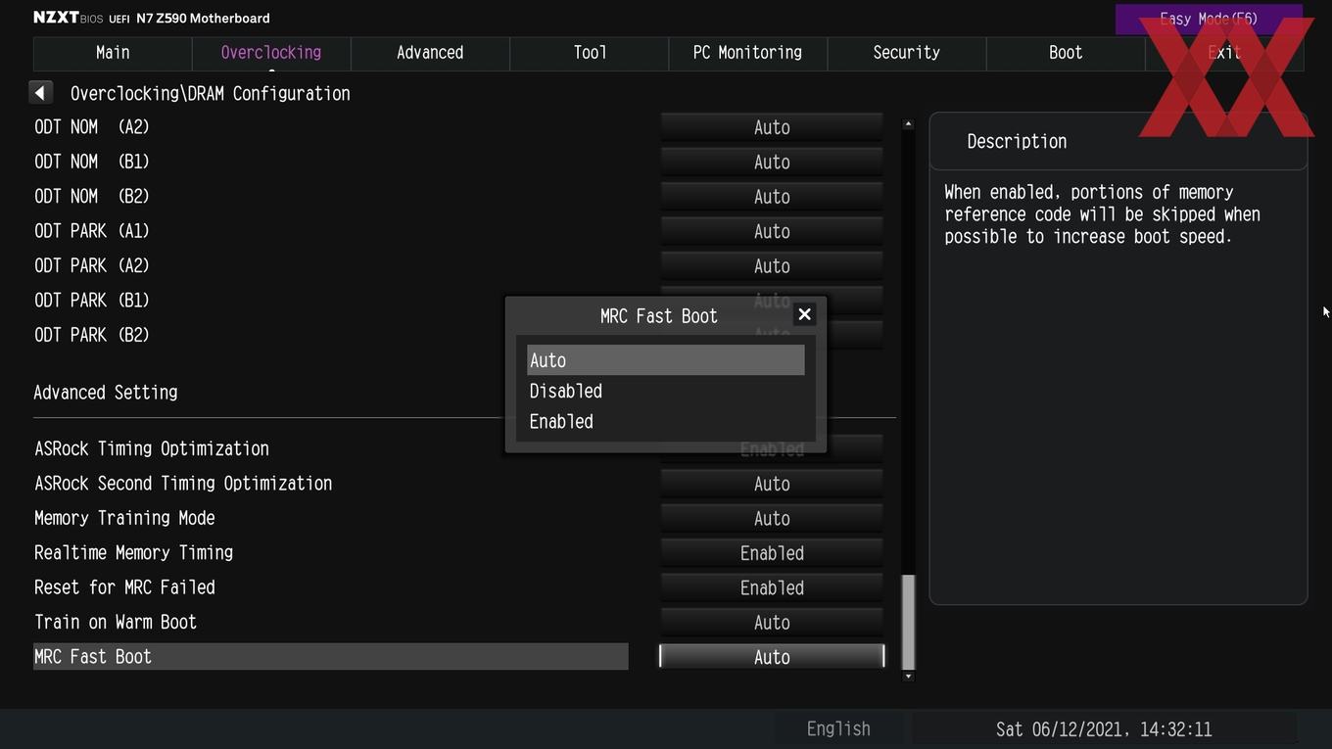This screenshot has width=1332, height=749.
Task: Open Memory Training Mode dropdown
Action: click(x=772, y=518)
